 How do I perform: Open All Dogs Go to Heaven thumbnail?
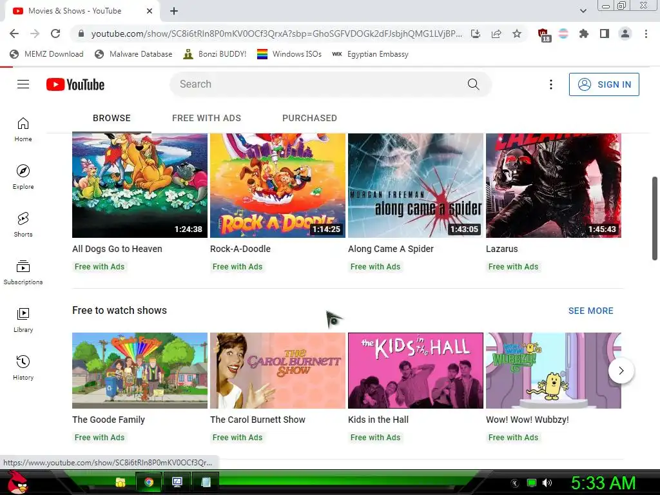coord(140,185)
